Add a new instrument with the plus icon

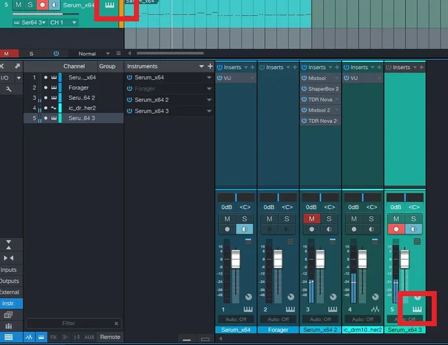(x=210, y=66)
